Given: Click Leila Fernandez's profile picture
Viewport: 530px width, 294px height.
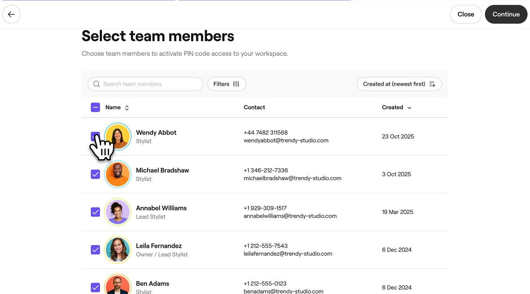Looking at the screenshot, I should point(118,250).
